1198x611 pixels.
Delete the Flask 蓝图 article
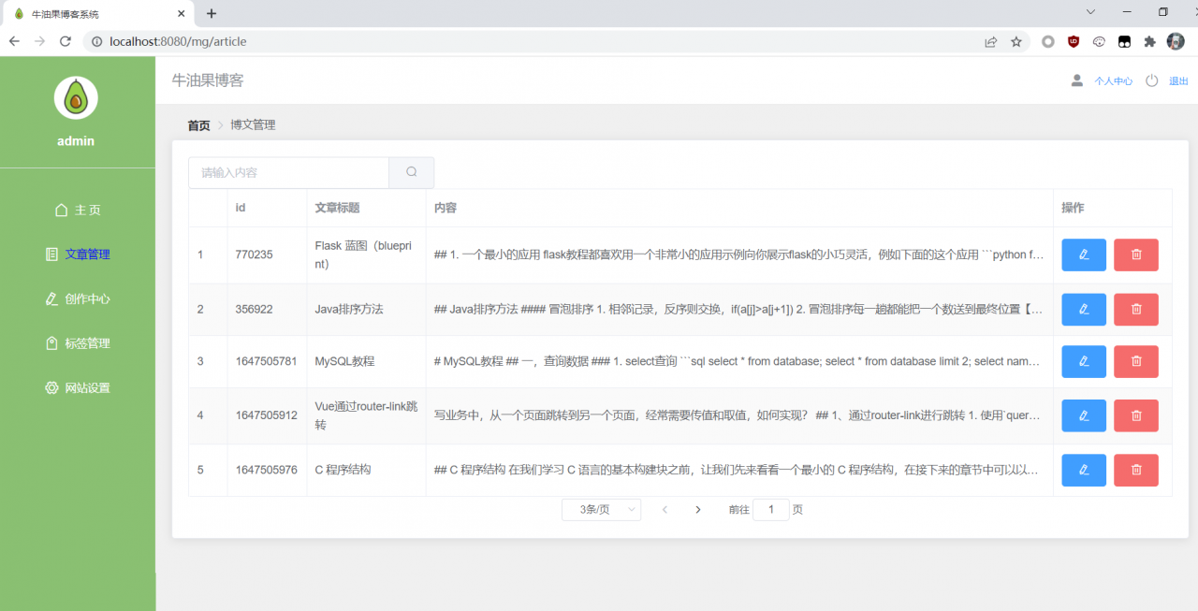[x=1136, y=255]
